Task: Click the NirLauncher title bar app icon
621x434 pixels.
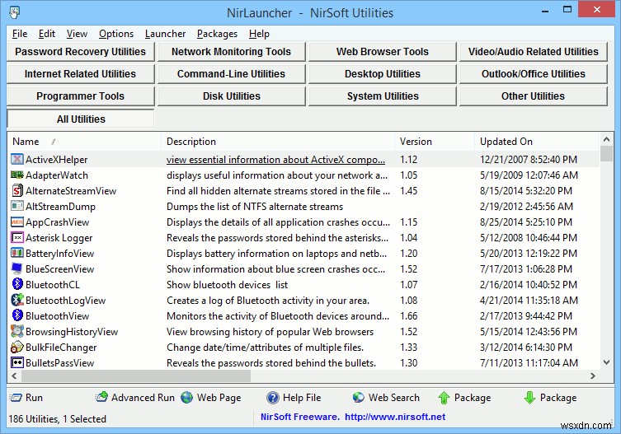Action: point(14,12)
